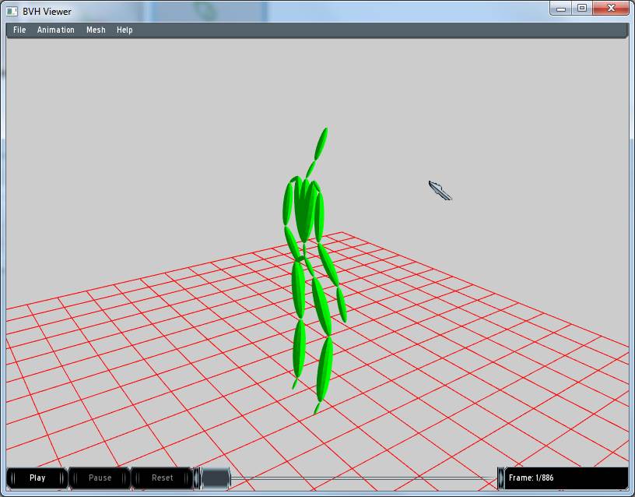
Task: Click the BVH Viewer title bar icon
Action: pyautogui.click(x=12, y=12)
